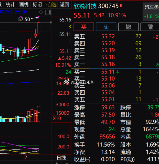Viewport: 159px width, 164px height.
Task: Click the 量比 label
Action: [x=126, y=115]
